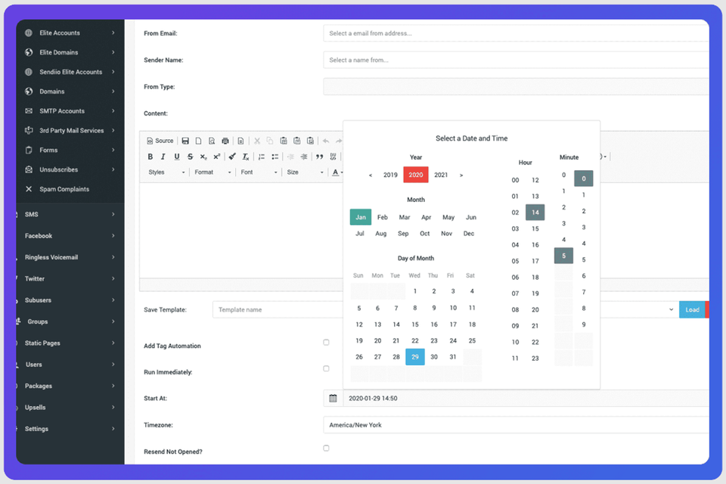The image size is (726, 484).
Task: Enable the Resend Not Opened checkbox
Action: click(327, 448)
